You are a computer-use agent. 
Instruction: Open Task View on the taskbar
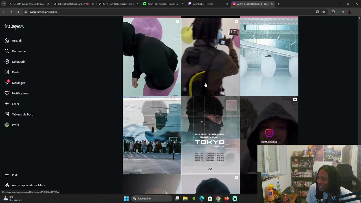[177, 198]
